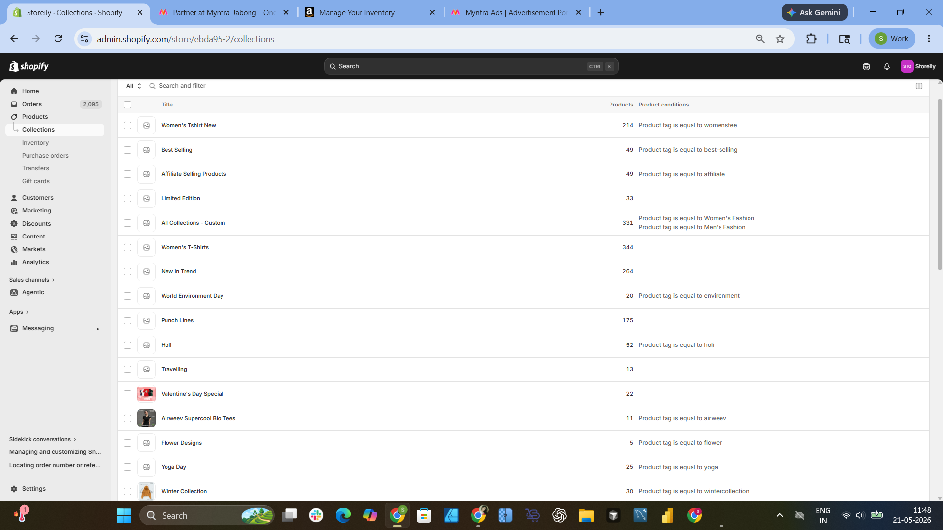This screenshot has width=943, height=530.
Task: Click the edit columns icon
Action: click(919, 86)
